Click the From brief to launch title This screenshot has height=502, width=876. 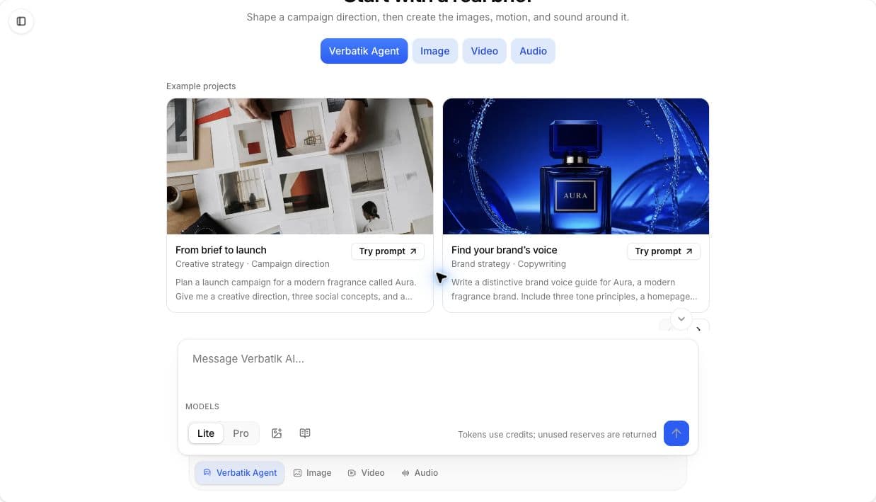221,250
